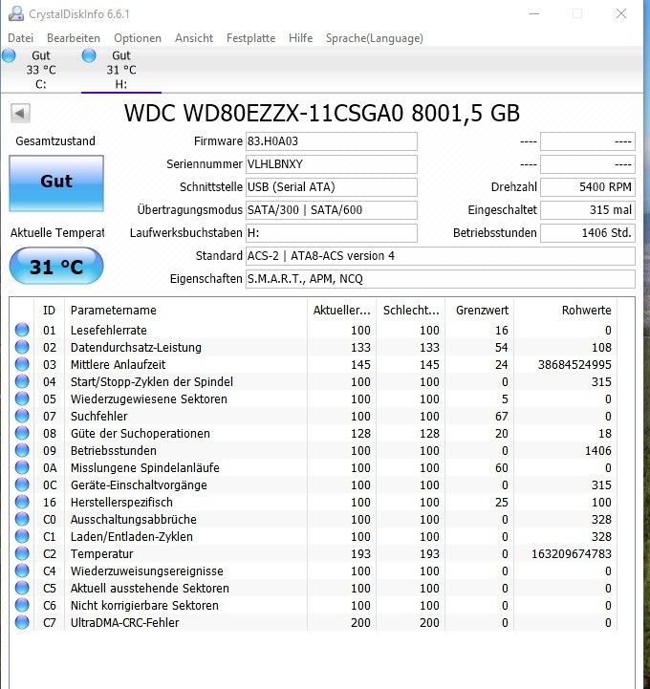The height and width of the screenshot is (689, 650).
Task: Click the 31 °C temperature button
Action: pos(56,266)
